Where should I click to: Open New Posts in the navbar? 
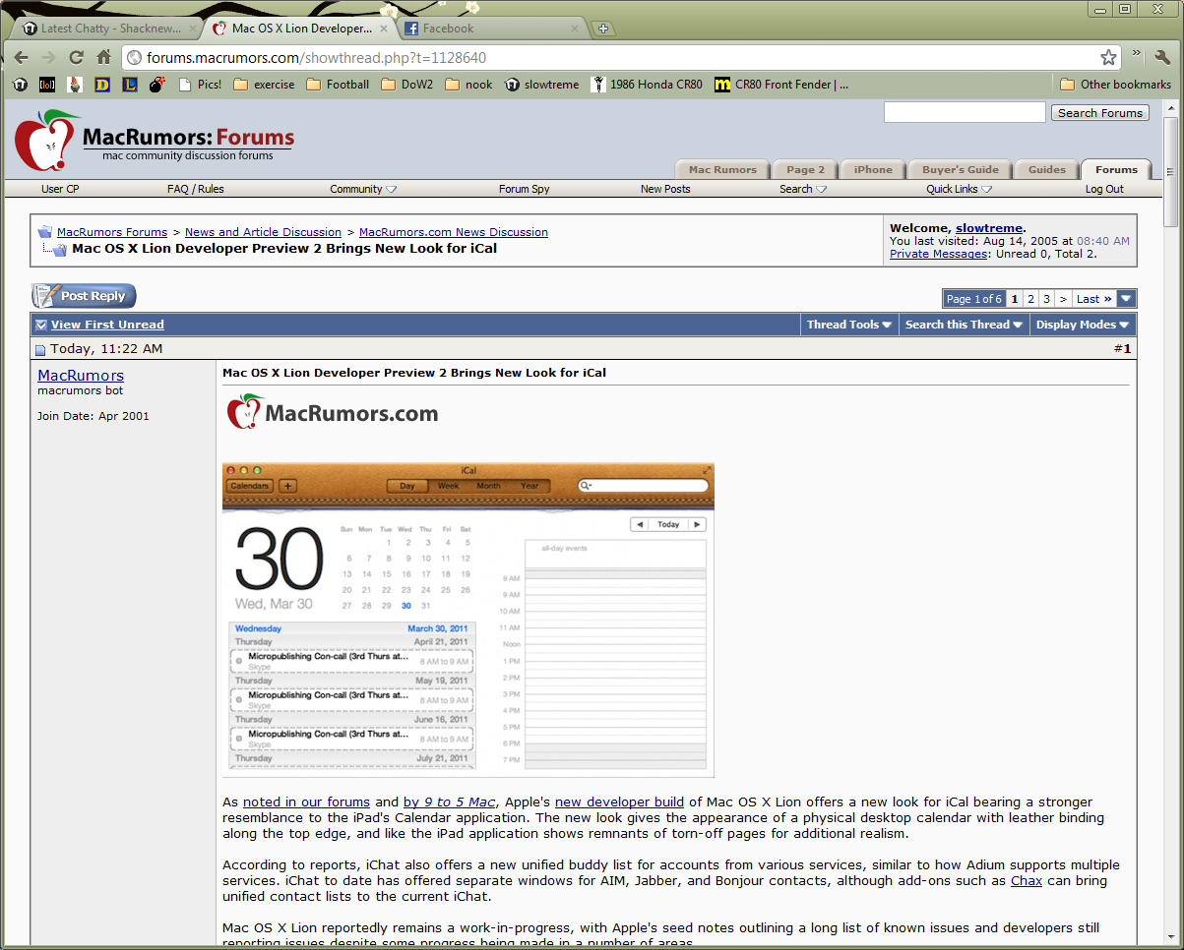tap(665, 189)
